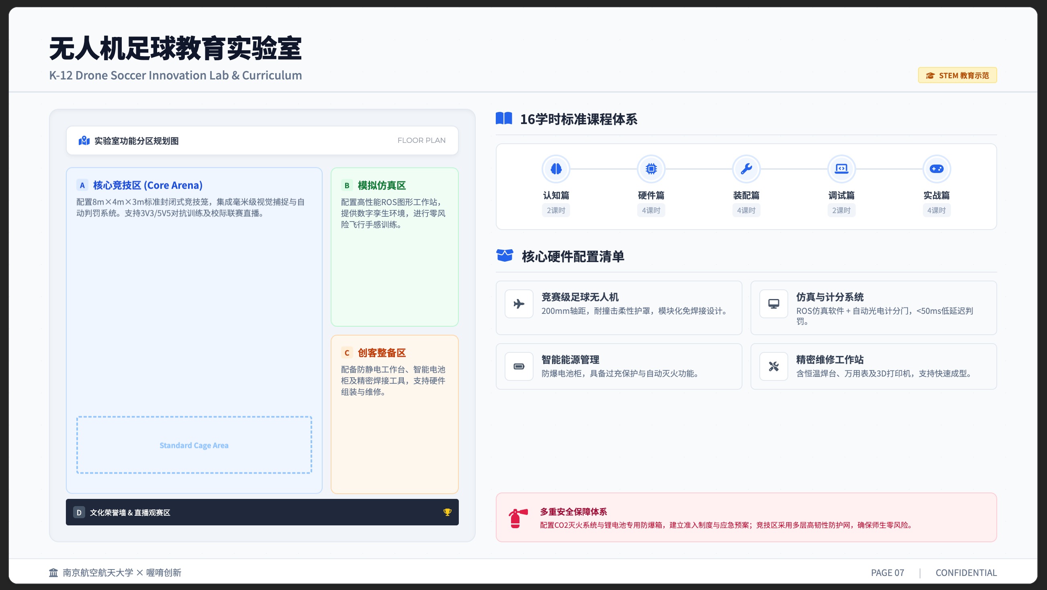Select the gamepad icon above 实战篇

coord(937,169)
